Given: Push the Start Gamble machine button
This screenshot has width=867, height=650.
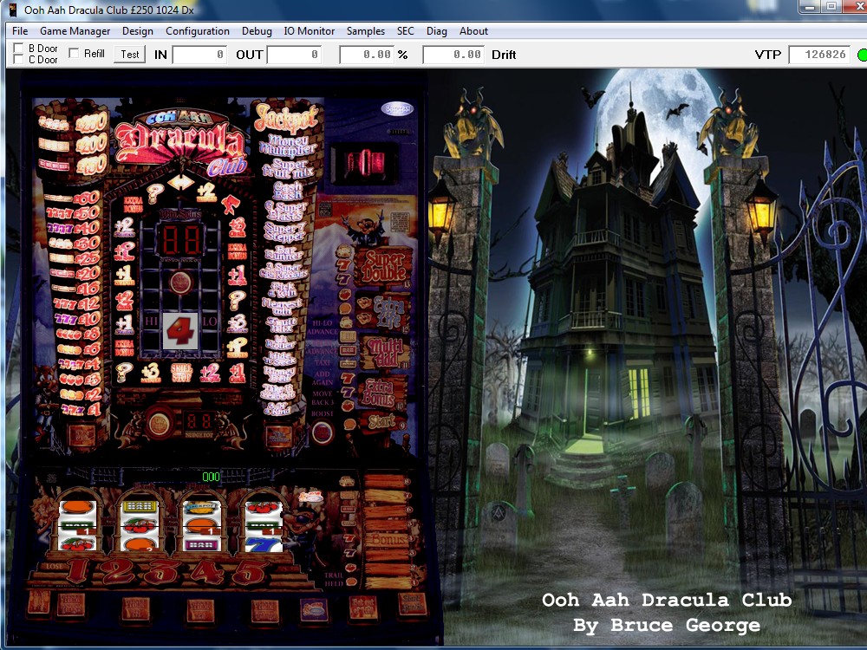Looking at the screenshot, I should [x=412, y=605].
